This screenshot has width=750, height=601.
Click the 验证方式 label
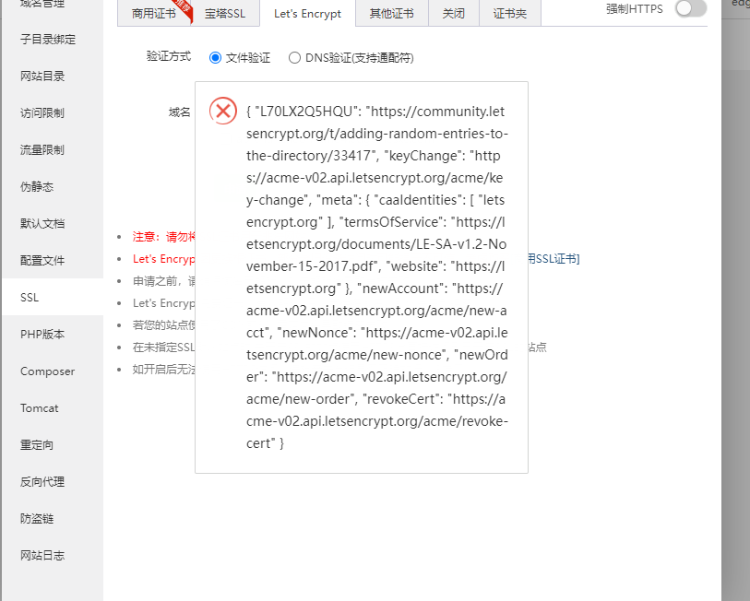click(169, 56)
